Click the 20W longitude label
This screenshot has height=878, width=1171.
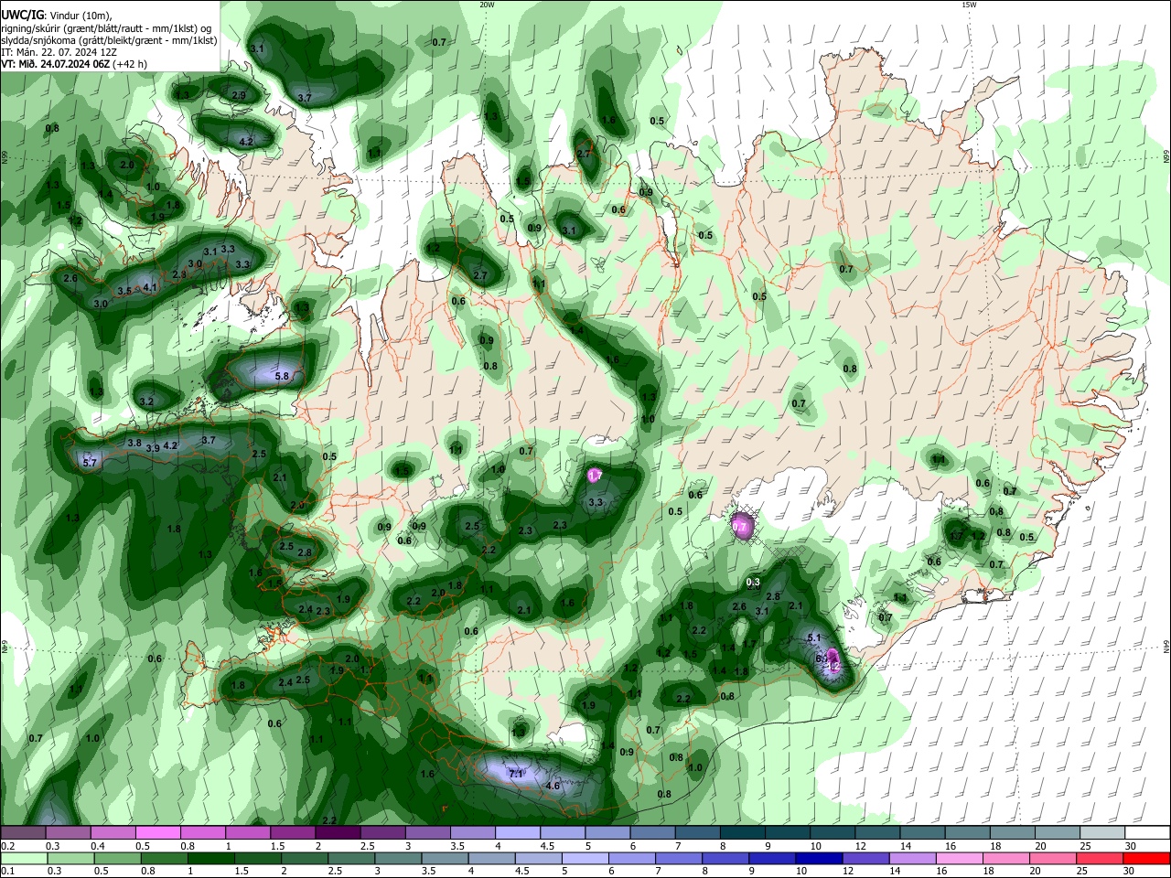point(487,5)
